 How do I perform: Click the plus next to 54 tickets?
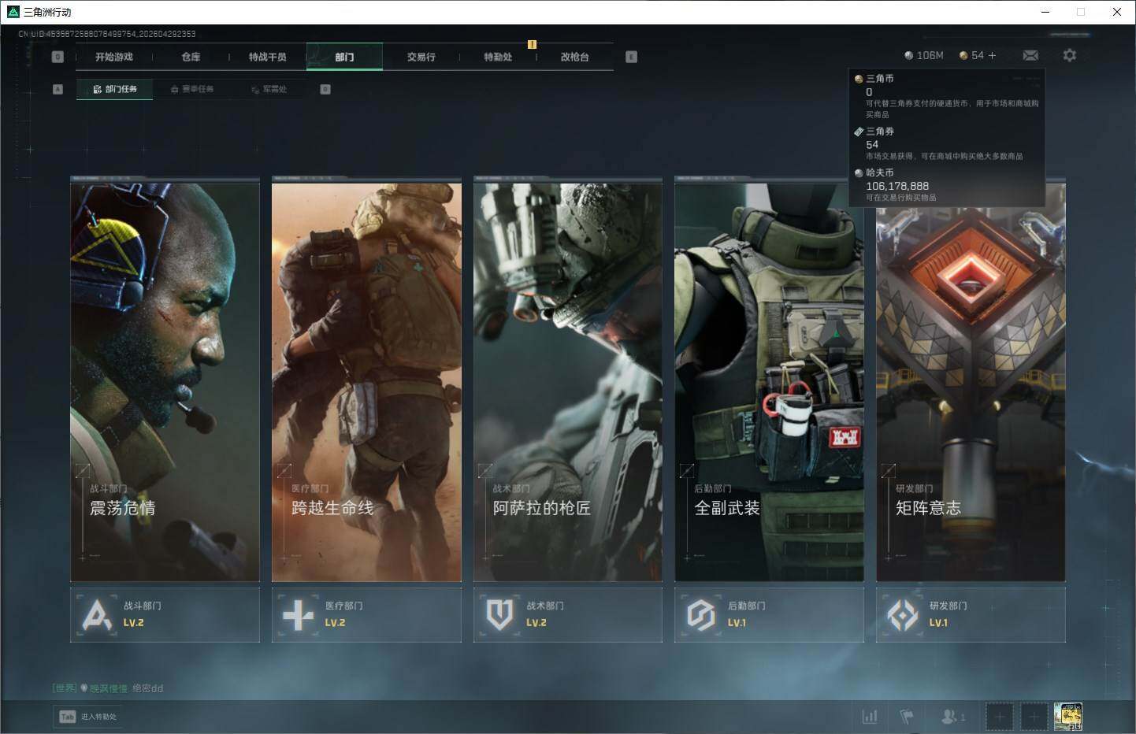pos(992,56)
